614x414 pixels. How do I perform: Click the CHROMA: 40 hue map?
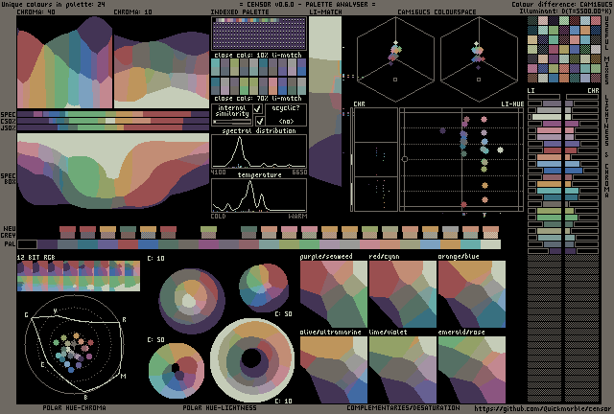(x=64, y=62)
